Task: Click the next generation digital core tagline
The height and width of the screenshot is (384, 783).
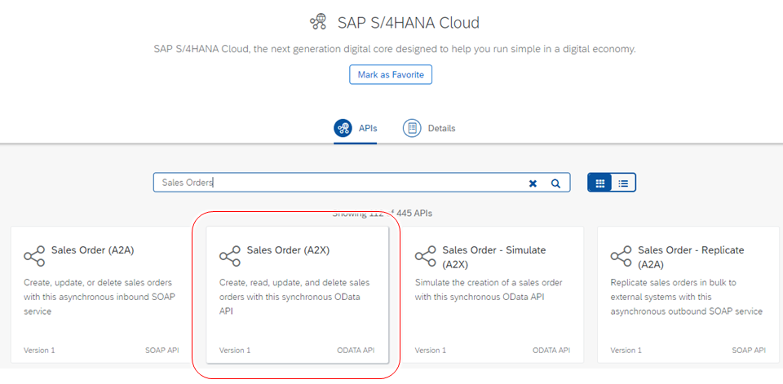Action: click(395, 50)
